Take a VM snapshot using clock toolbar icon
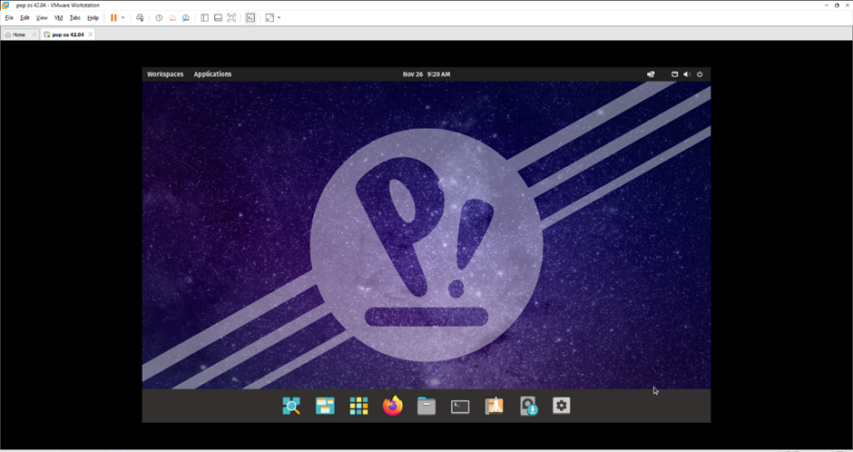The width and height of the screenshot is (853, 452). click(x=159, y=18)
